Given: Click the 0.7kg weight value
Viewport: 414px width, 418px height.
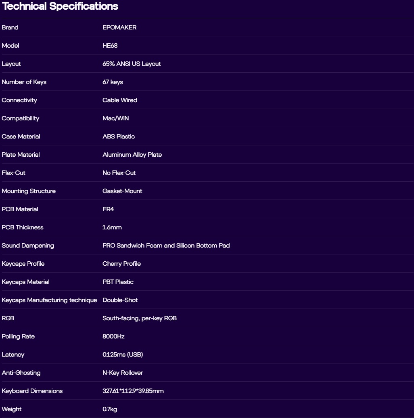Looking at the screenshot, I should (110, 409).
